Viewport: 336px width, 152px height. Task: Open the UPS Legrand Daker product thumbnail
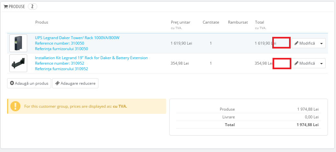pos(18,43)
